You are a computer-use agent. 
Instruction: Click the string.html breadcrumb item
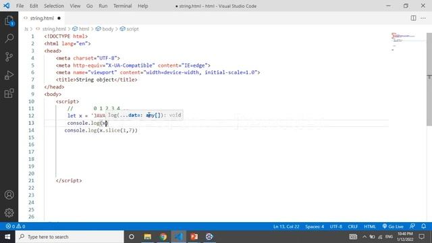[x=54, y=29]
